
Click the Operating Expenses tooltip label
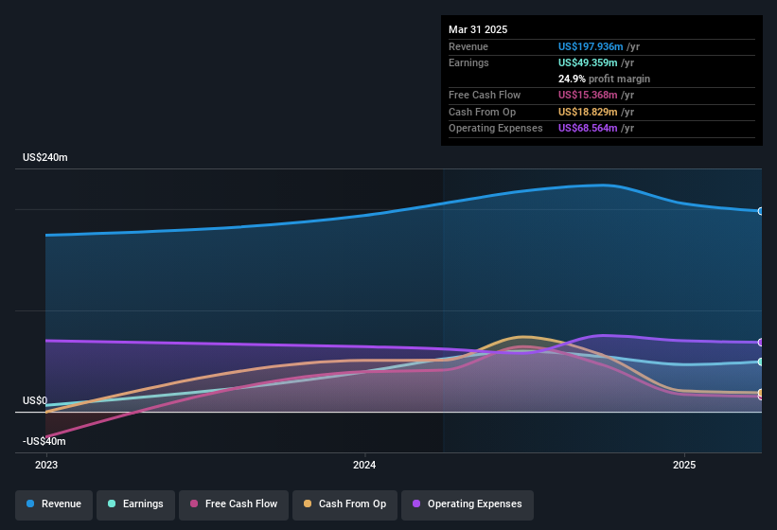[x=496, y=129]
